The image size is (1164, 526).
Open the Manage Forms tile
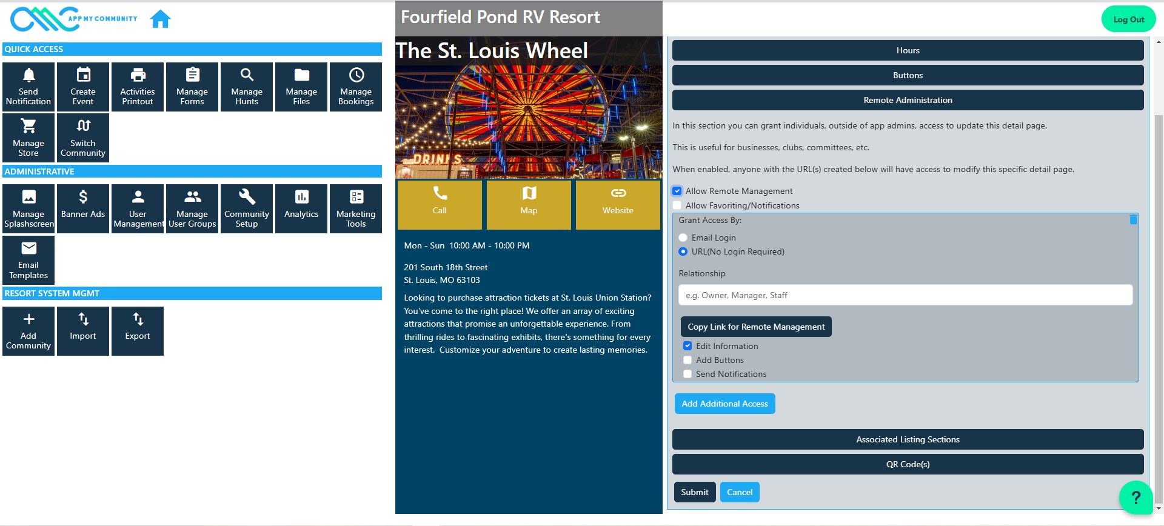[x=192, y=87]
